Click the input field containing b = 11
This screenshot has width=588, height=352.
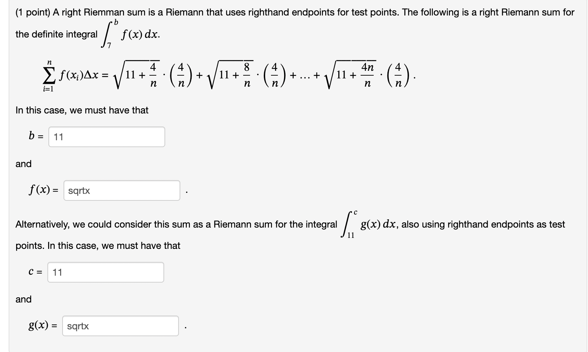click(x=107, y=137)
